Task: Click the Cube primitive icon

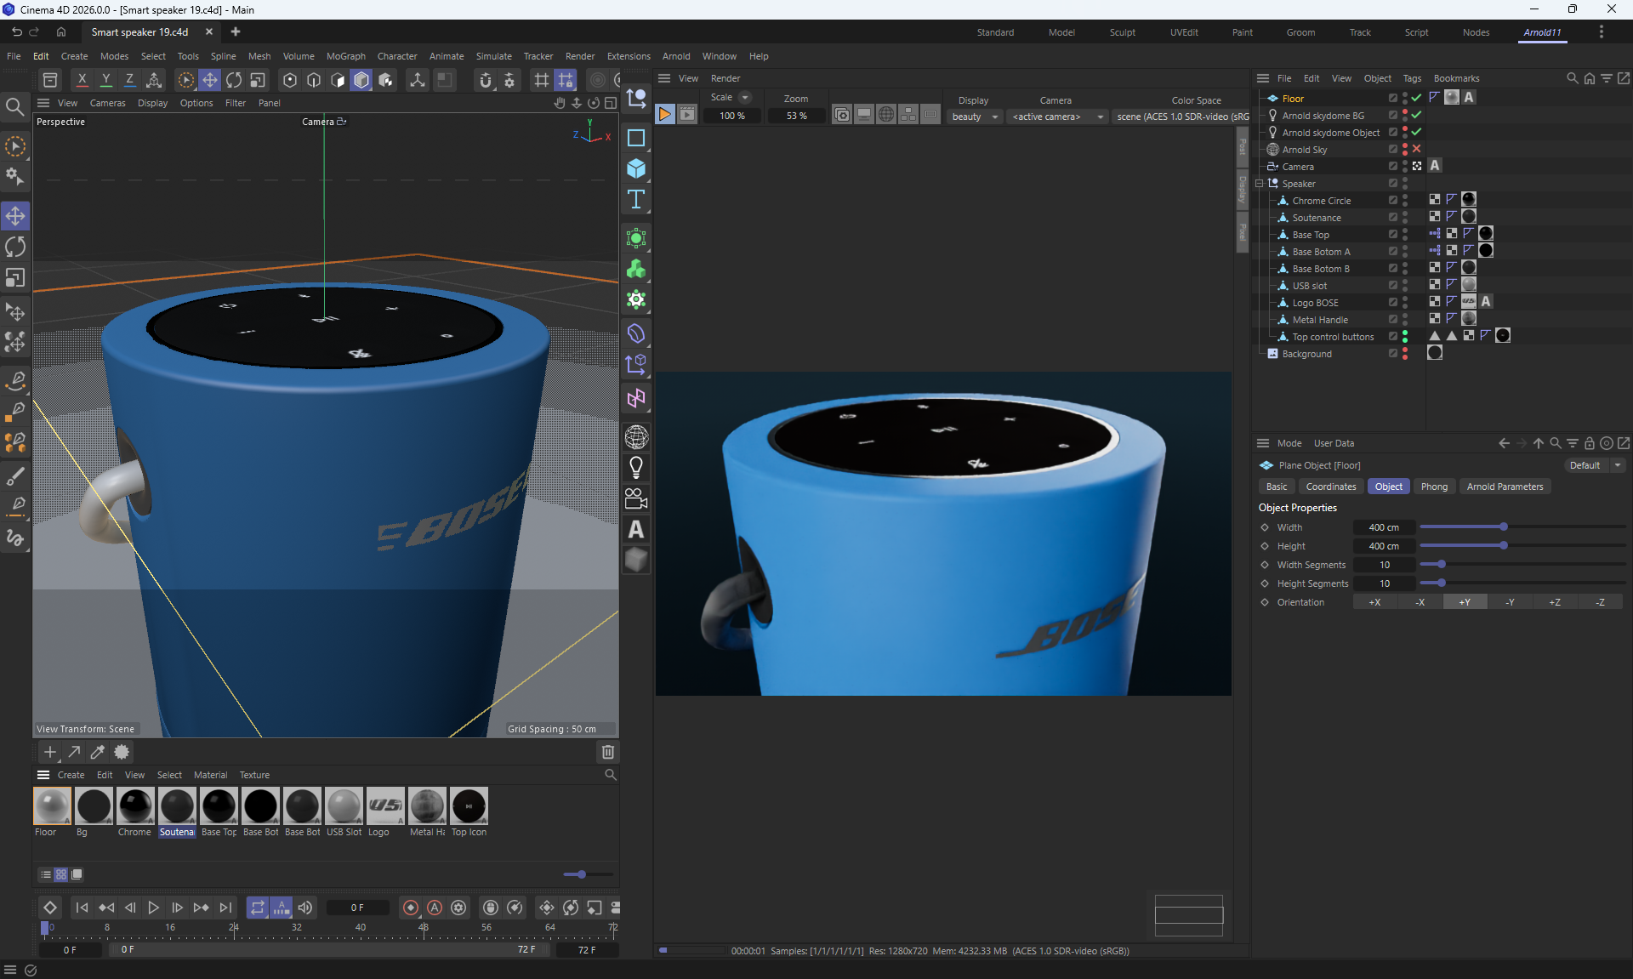Action: pyautogui.click(x=636, y=168)
